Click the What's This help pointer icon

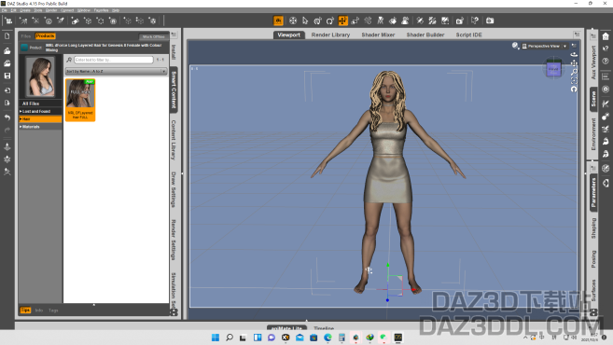(475, 21)
